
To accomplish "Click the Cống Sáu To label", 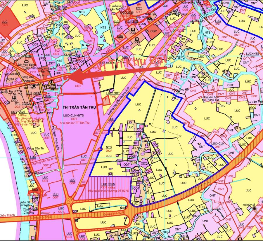I will coord(35,149).
